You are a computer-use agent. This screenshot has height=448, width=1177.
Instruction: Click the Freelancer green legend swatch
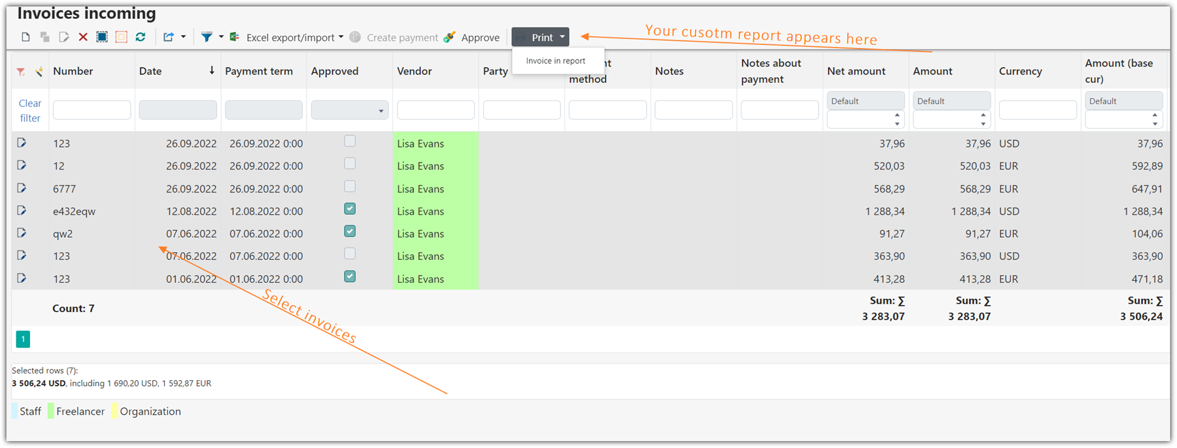(51, 411)
